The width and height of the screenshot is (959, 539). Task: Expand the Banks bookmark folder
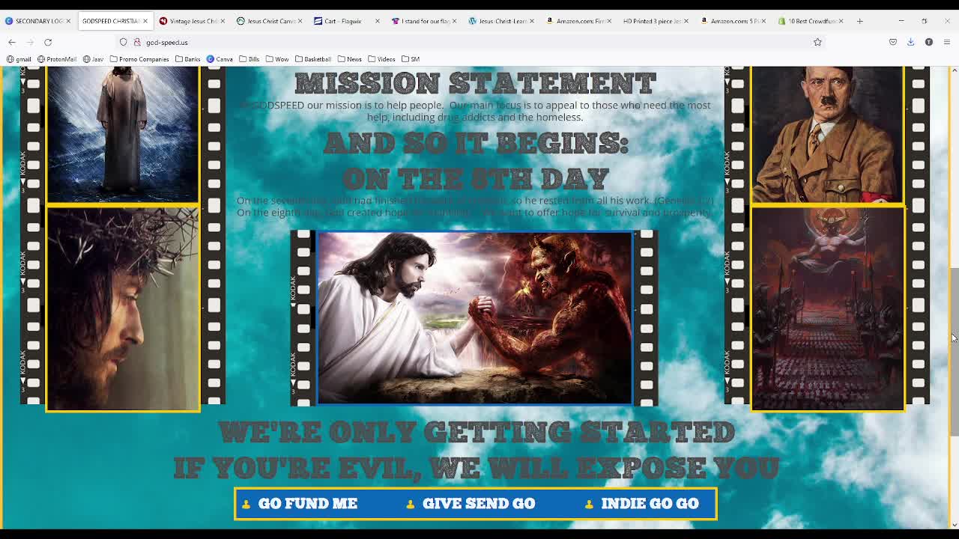click(187, 59)
